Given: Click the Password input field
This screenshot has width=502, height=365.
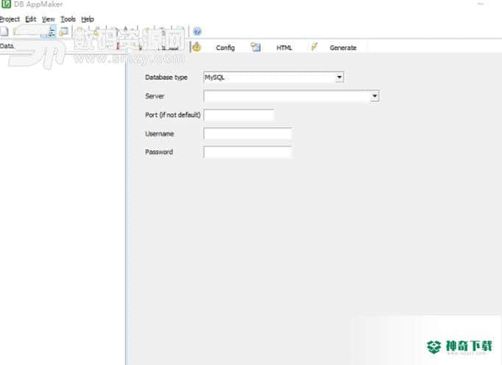Looking at the screenshot, I should 247,152.
